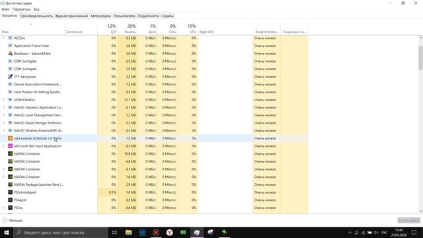423x238 pixels.
Task: Click the Microsoft Text Input Application icon
Action: pyautogui.click(x=11, y=146)
